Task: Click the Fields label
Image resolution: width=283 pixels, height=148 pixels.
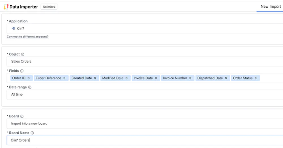Action: pos(14,71)
